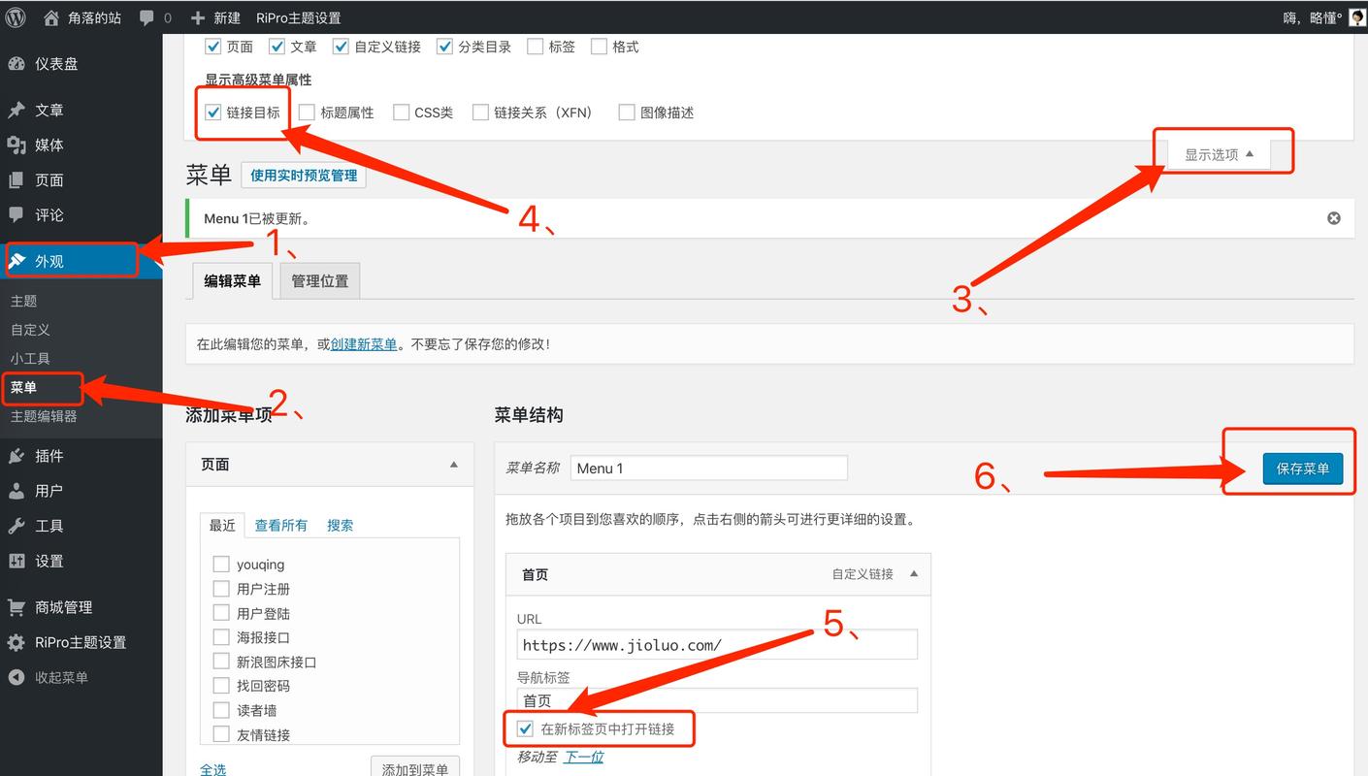
Task: Click the 外观 paintbrush icon
Action: 16,261
